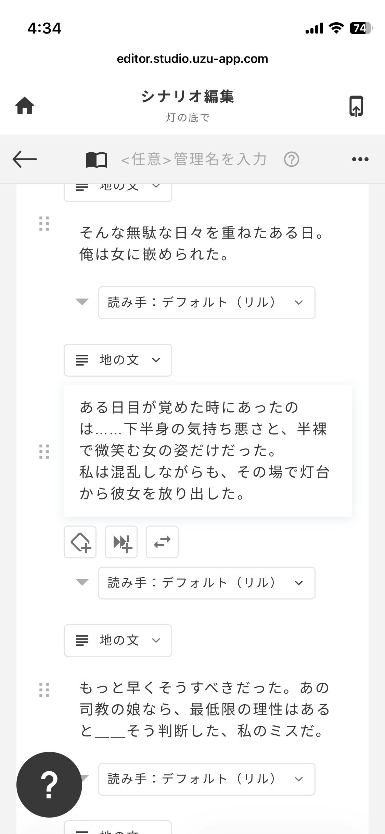Open the 地の文 dropdown above ある日目が覚めた
Viewport: 385px width, 834px height.
[x=118, y=360]
